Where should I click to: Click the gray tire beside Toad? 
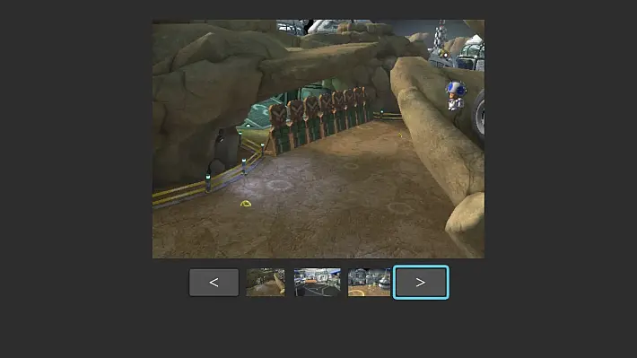tap(478, 115)
